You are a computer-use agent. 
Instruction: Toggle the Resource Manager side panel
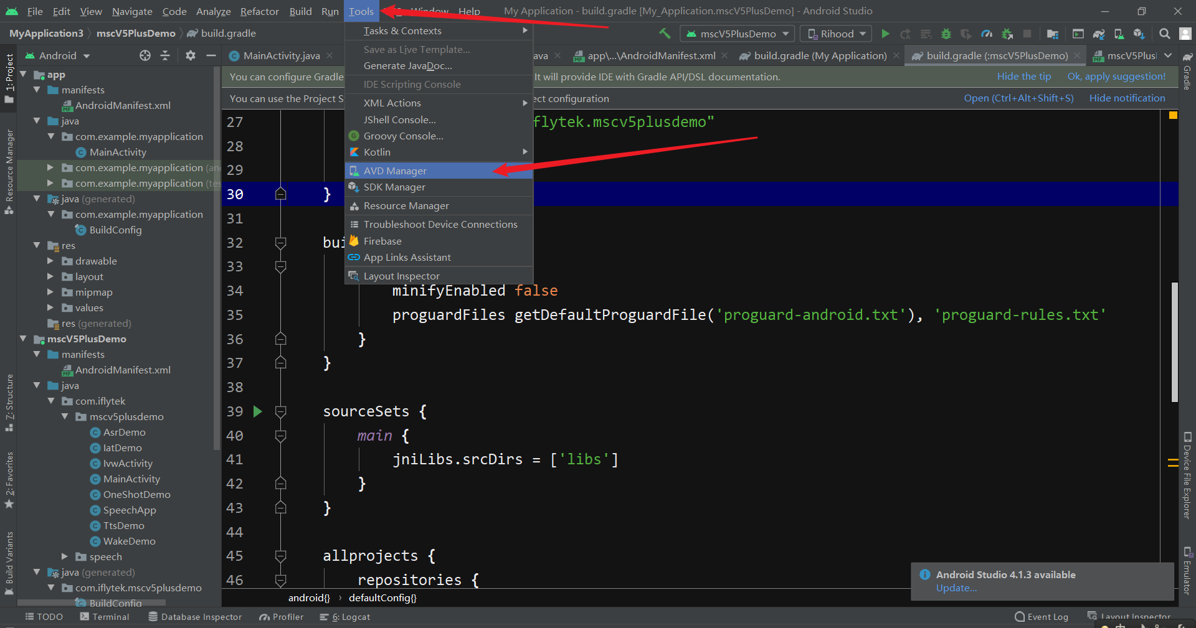click(9, 172)
